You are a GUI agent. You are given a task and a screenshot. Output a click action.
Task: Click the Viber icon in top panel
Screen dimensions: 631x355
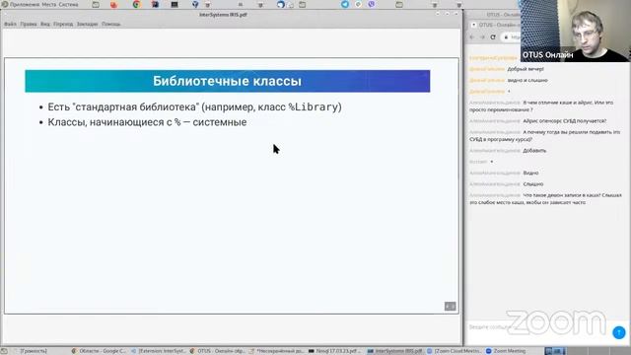[372, 4]
